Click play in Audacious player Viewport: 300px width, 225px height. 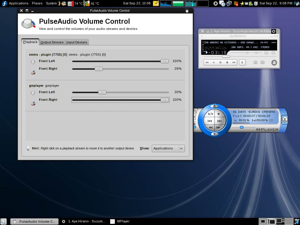point(214,62)
